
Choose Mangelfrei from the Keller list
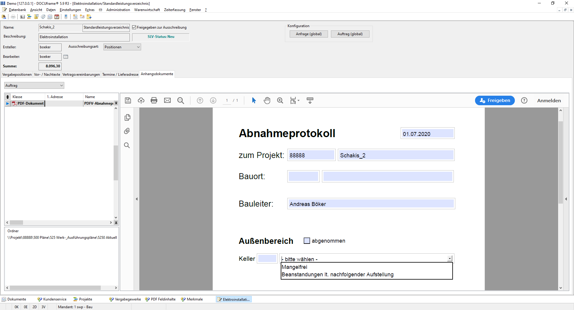[367, 267]
